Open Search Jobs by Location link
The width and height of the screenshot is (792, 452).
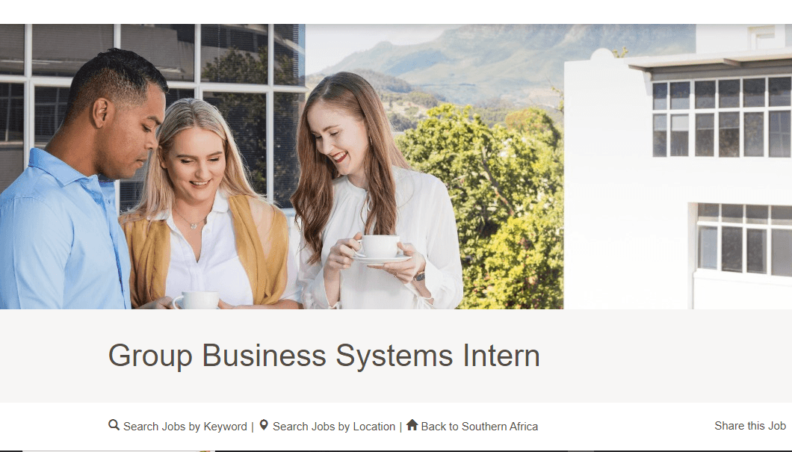(333, 427)
